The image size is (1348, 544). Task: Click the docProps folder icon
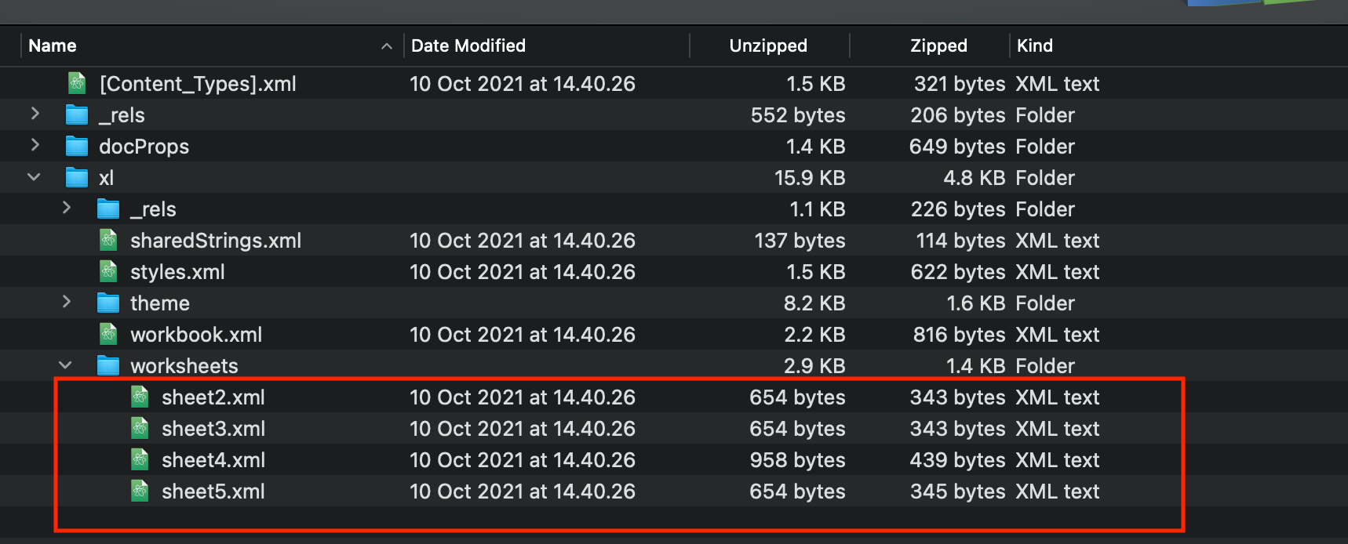[77, 147]
